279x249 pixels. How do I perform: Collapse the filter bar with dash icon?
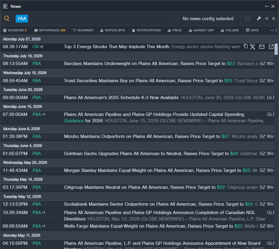pyautogui.click(x=272, y=30)
